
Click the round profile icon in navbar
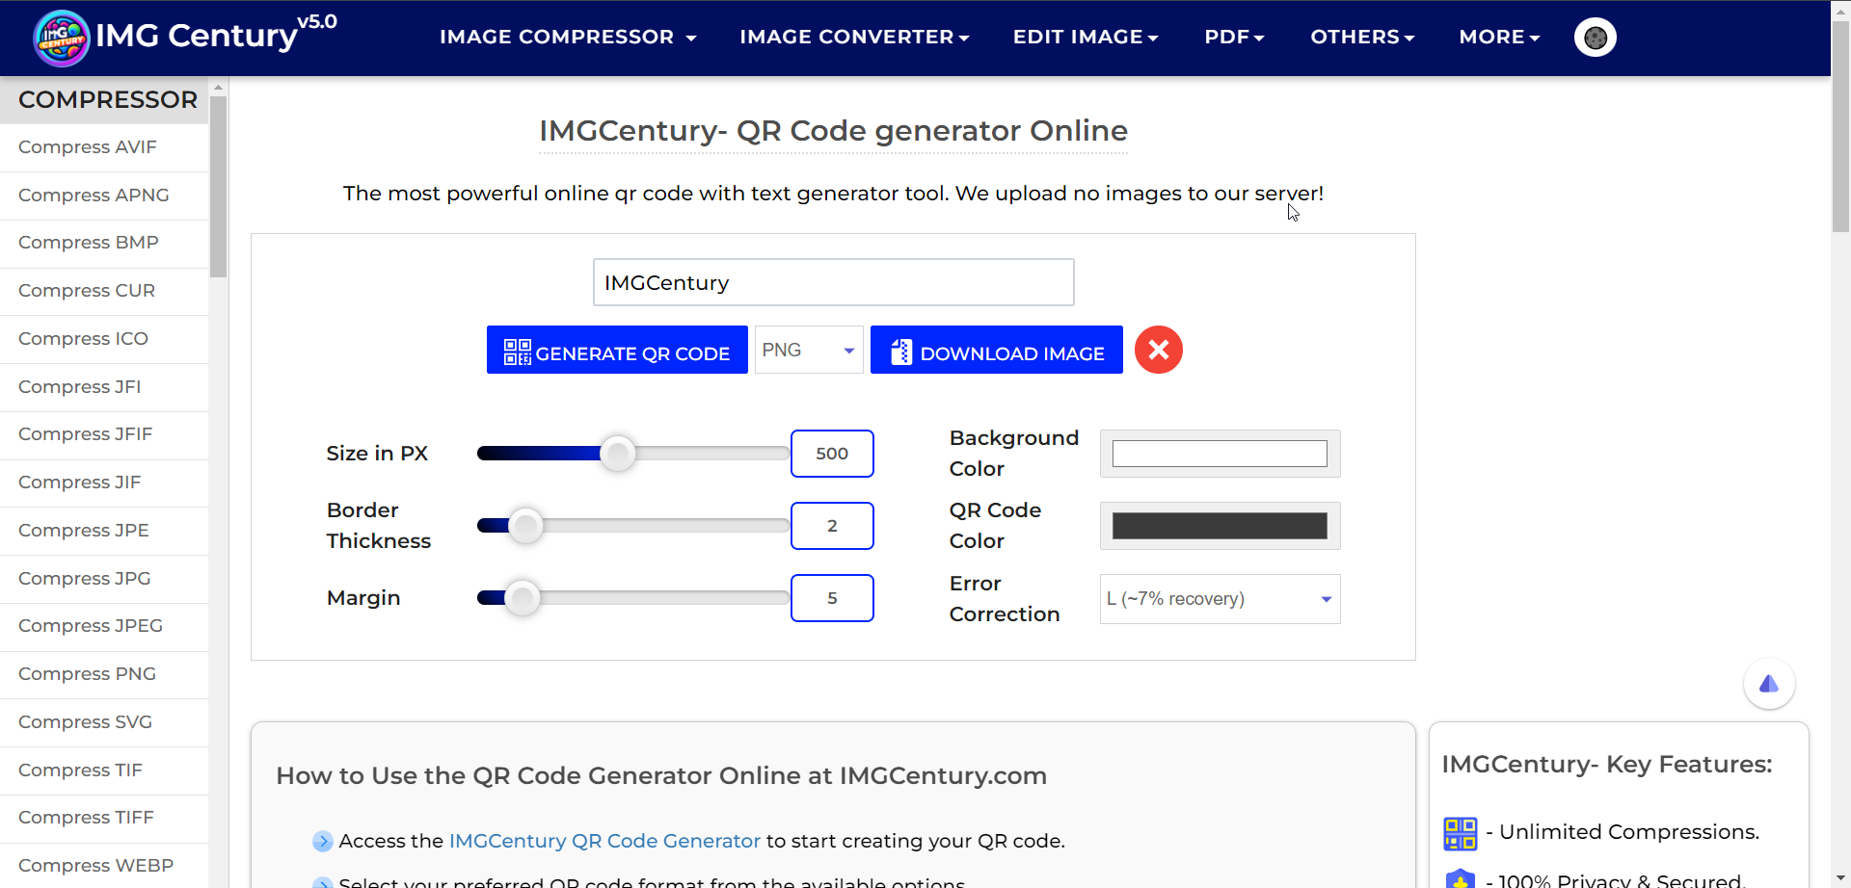[1595, 38]
